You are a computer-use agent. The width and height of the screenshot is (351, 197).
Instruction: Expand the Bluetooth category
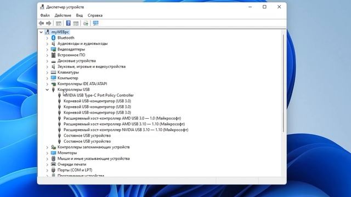tap(47, 38)
